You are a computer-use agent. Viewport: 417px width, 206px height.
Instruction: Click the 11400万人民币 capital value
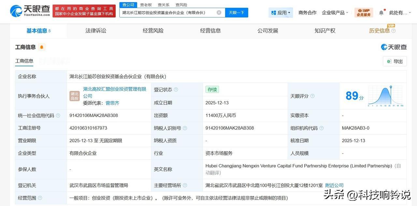click(221, 115)
